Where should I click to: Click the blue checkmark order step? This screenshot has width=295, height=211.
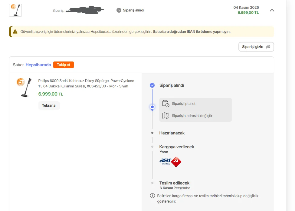pos(152,85)
